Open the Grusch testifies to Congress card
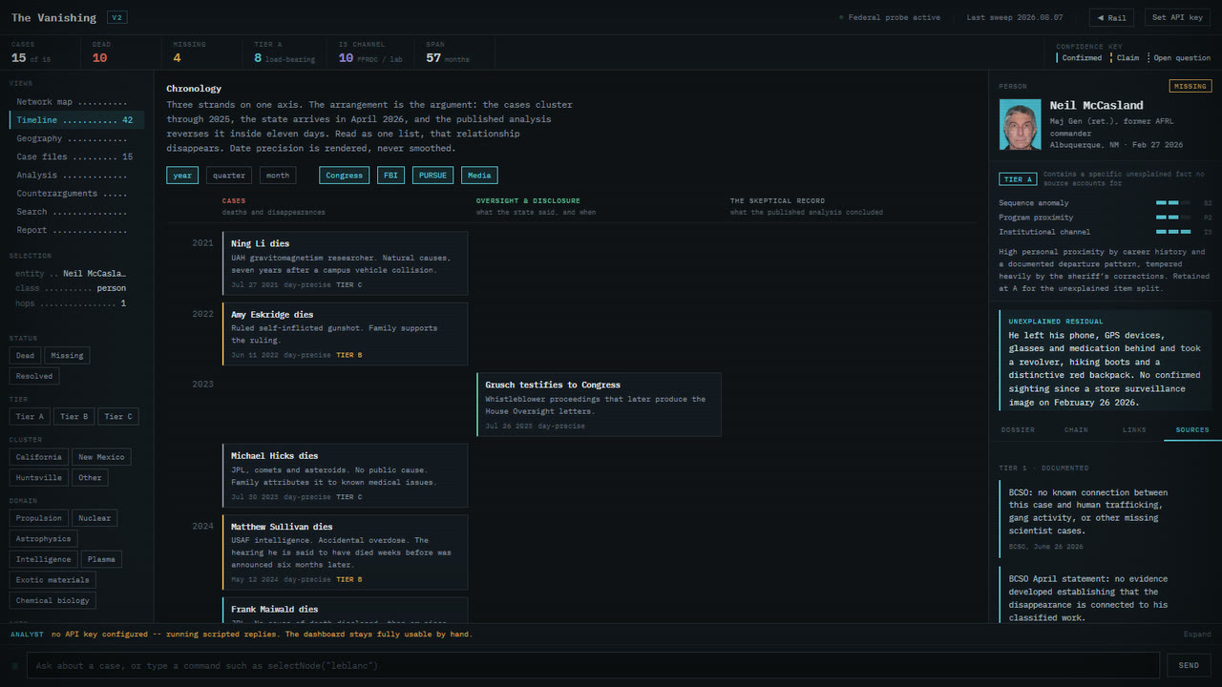This screenshot has width=1222, height=687. (x=599, y=405)
